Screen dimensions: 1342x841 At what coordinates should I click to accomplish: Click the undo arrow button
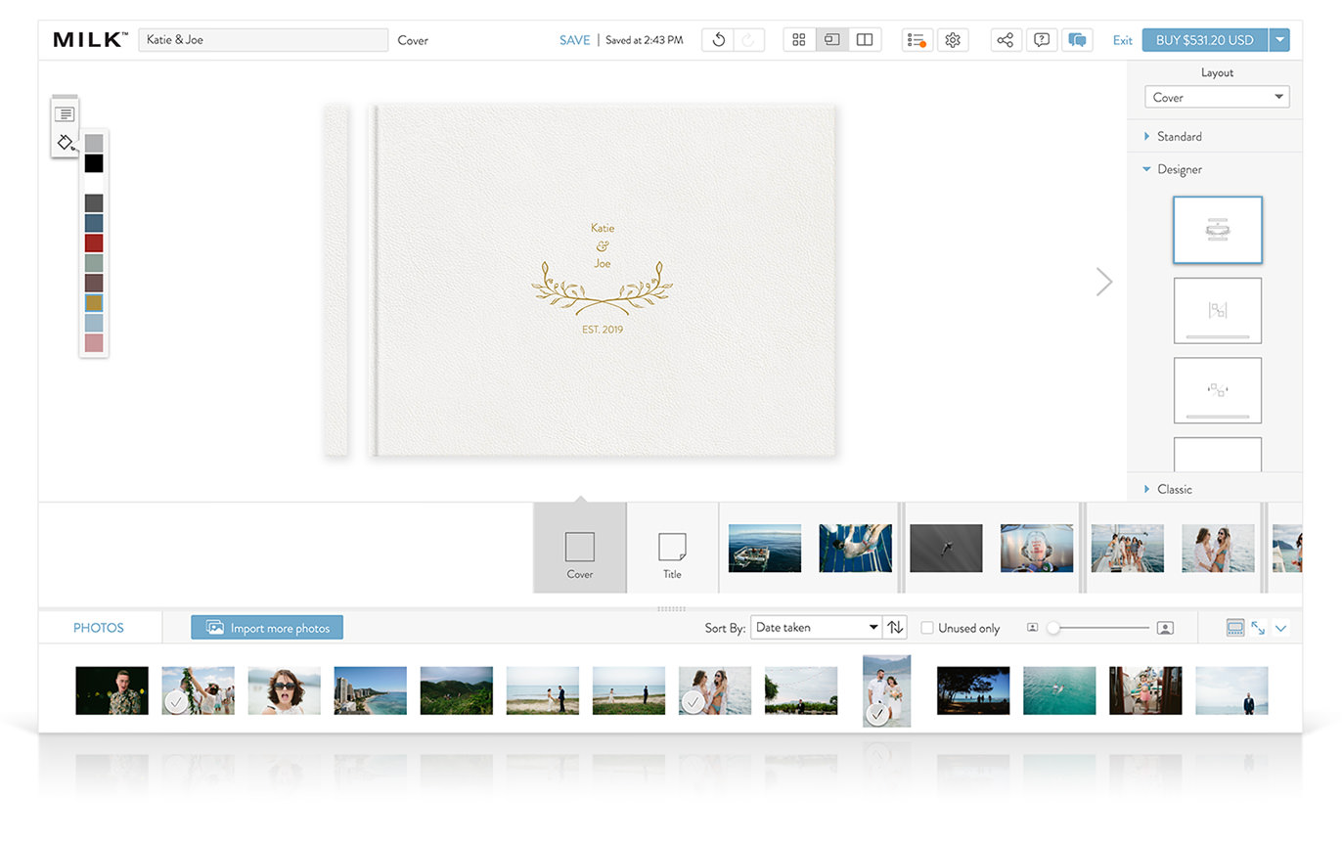click(x=719, y=40)
